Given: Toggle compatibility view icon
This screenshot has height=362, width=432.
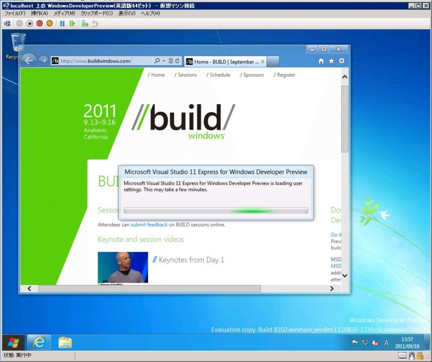Looking at the screenshot, I should (171, 61).
